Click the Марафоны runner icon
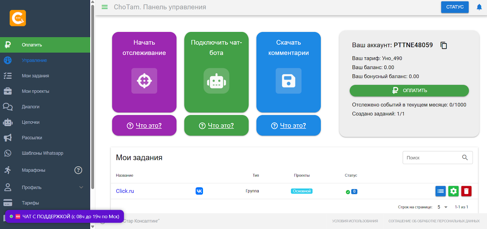The image size is (487, 229). pyautogui.click(x=8, y=170)
